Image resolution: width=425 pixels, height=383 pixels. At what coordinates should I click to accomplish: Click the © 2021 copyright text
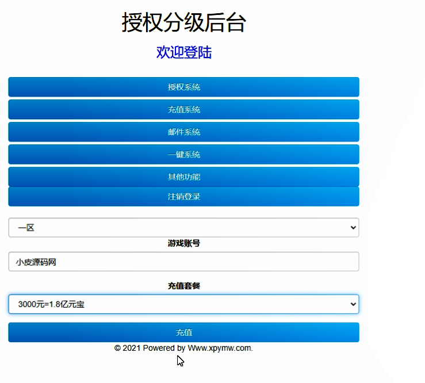[x=127, y=348]
